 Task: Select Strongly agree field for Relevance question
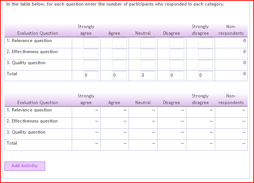coord(91,42)
